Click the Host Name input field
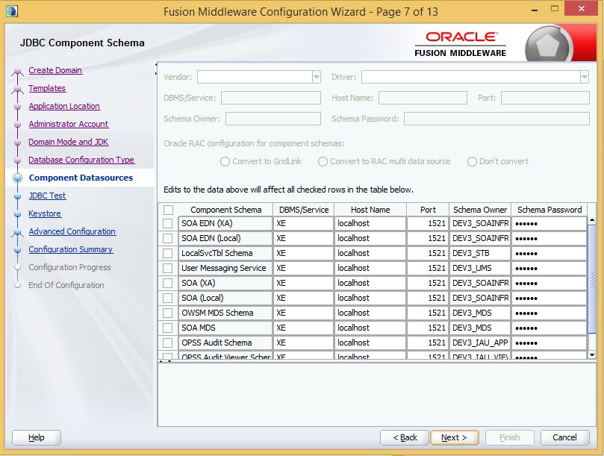Screen dimensions: 604x456 423,98
